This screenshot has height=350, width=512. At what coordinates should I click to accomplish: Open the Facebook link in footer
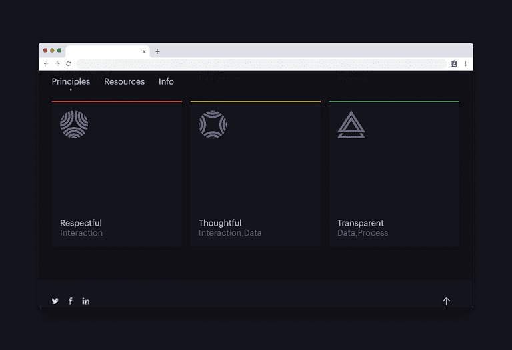70,301
